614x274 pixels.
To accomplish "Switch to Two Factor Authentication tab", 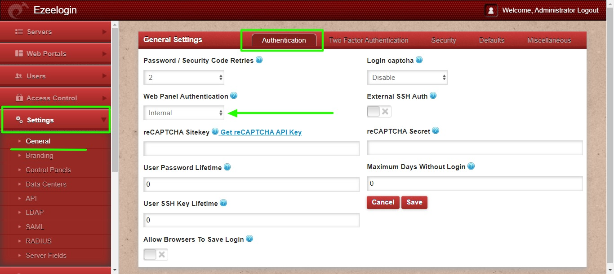I will 369,40.
